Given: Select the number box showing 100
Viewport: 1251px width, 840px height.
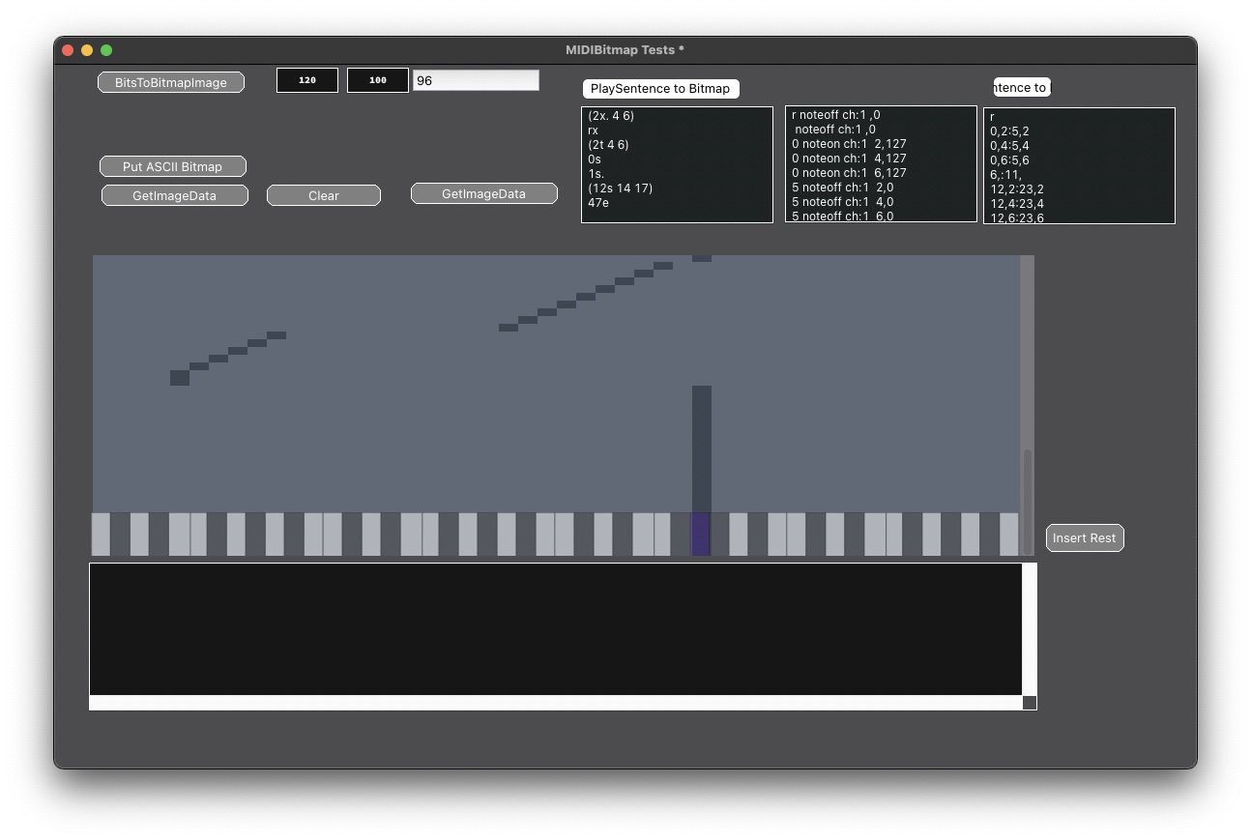Looking at the screenshot, I should [x=378, y=80].
